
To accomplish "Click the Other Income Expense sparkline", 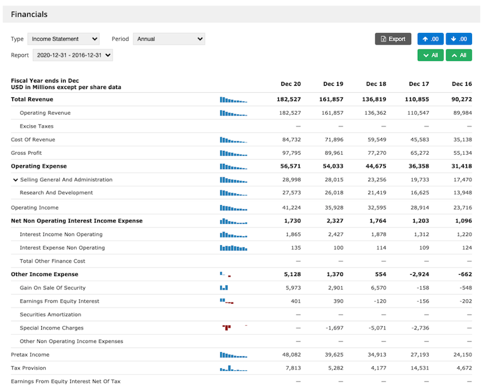I will [225, 275].
